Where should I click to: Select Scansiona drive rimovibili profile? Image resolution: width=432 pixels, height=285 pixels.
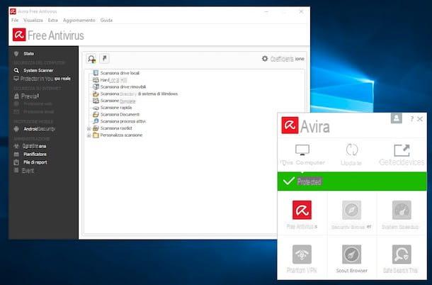pos(123,86)
